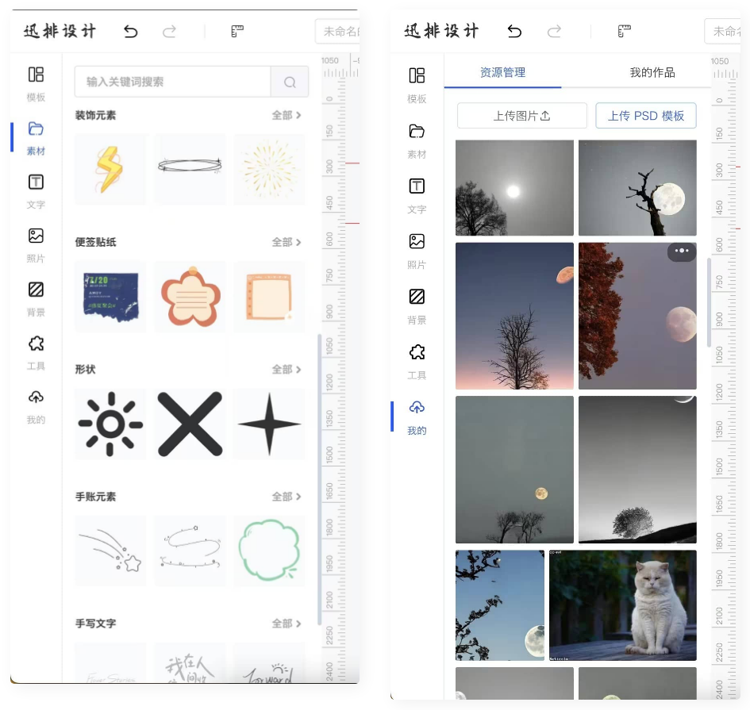Open more options on red tree photo
The width and height of the screenshot is (750, 710).
pyautogui.click(x=681, y=251)
